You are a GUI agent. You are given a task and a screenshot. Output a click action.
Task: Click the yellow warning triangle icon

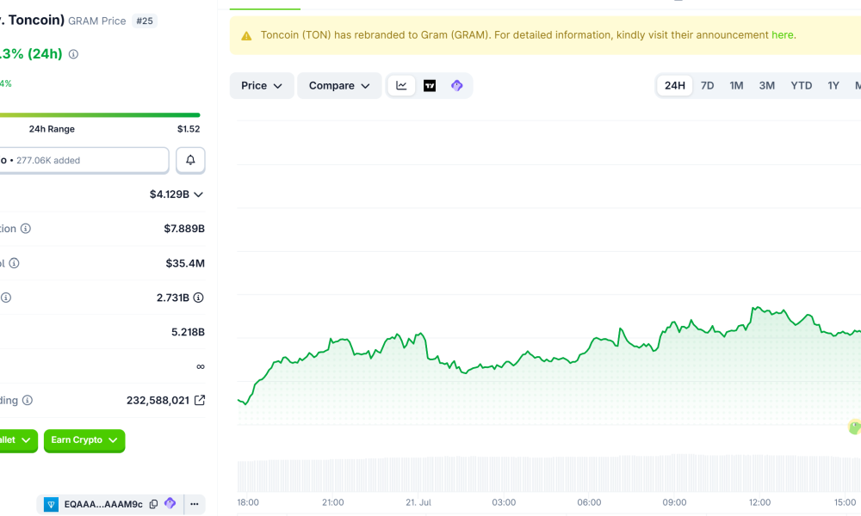pyautogui.click(x=246, y=35)
